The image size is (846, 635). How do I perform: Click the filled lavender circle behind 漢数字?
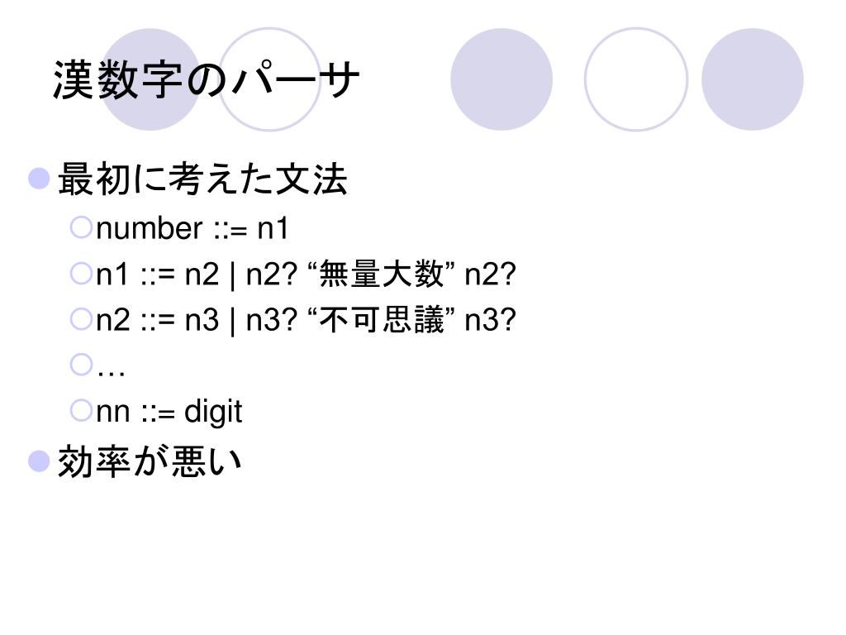[x=150, y=79]
